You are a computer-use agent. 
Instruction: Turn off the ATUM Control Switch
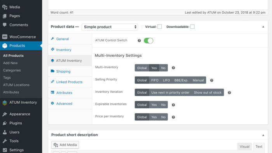point(148,41)
